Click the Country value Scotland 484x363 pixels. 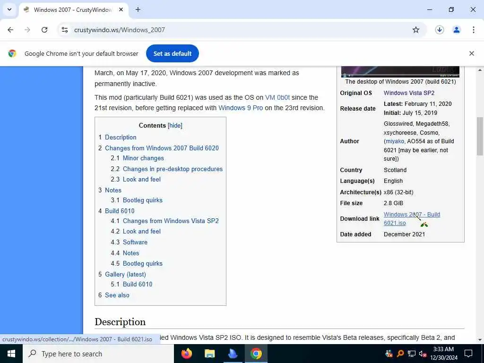point(395,170)
